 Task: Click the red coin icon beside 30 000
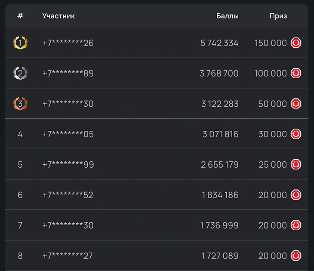pyautogui.click(x=296, y=134)
